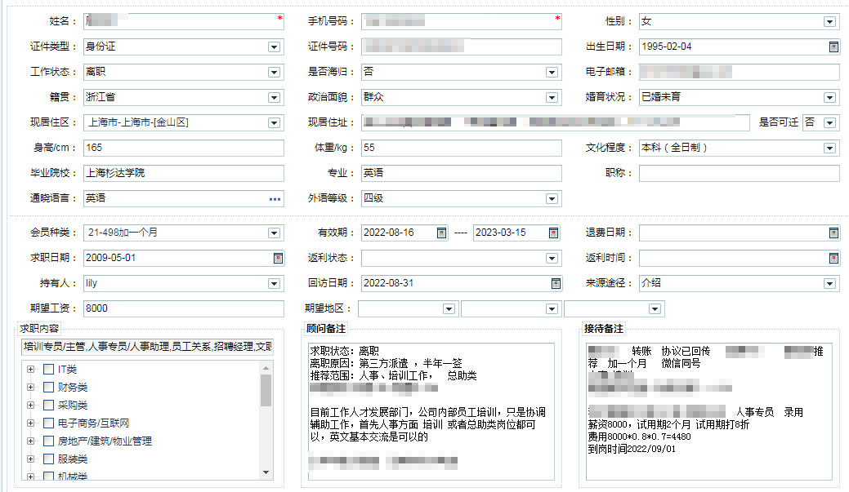Open the 是否海归 dropdown
This screenshot has height=492, width=849.
tap(552, 73)
